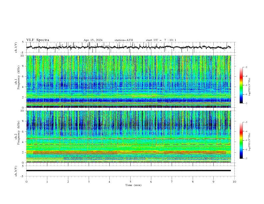The image size is (264, 204).
Task: Click the ch.1 spectrogram panel
Action: pyautogui.click(x=128, y=81)
